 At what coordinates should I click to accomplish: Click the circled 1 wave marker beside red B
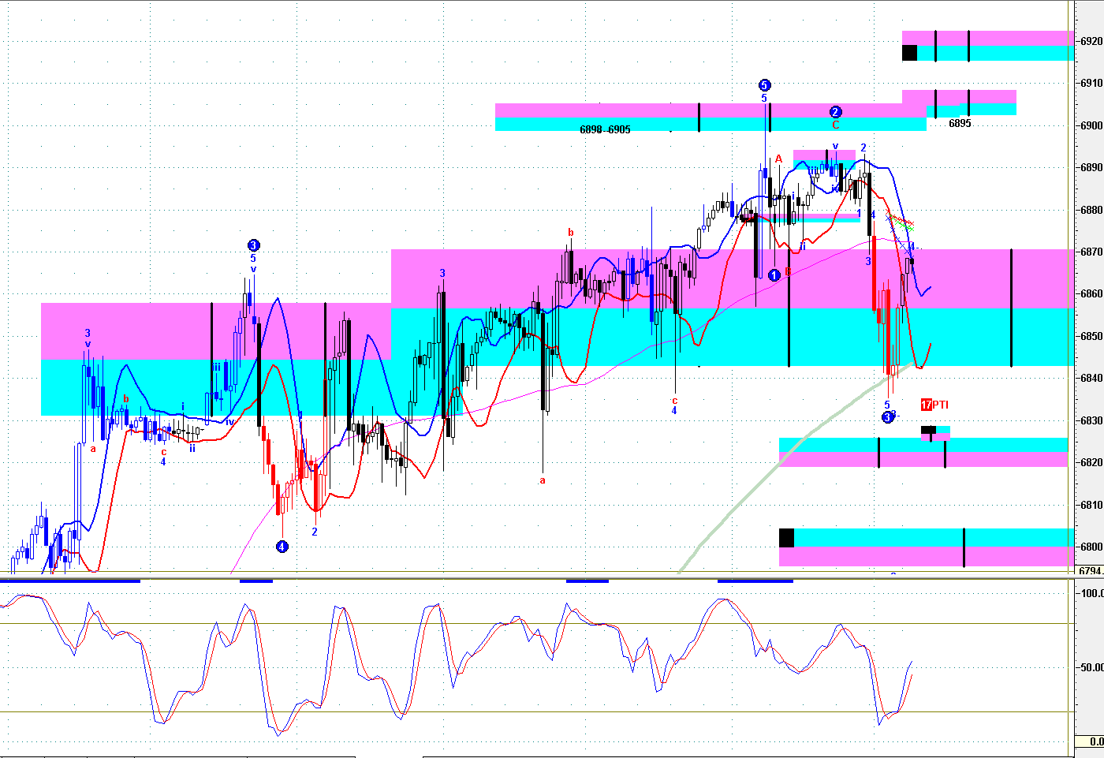[774, 274]
